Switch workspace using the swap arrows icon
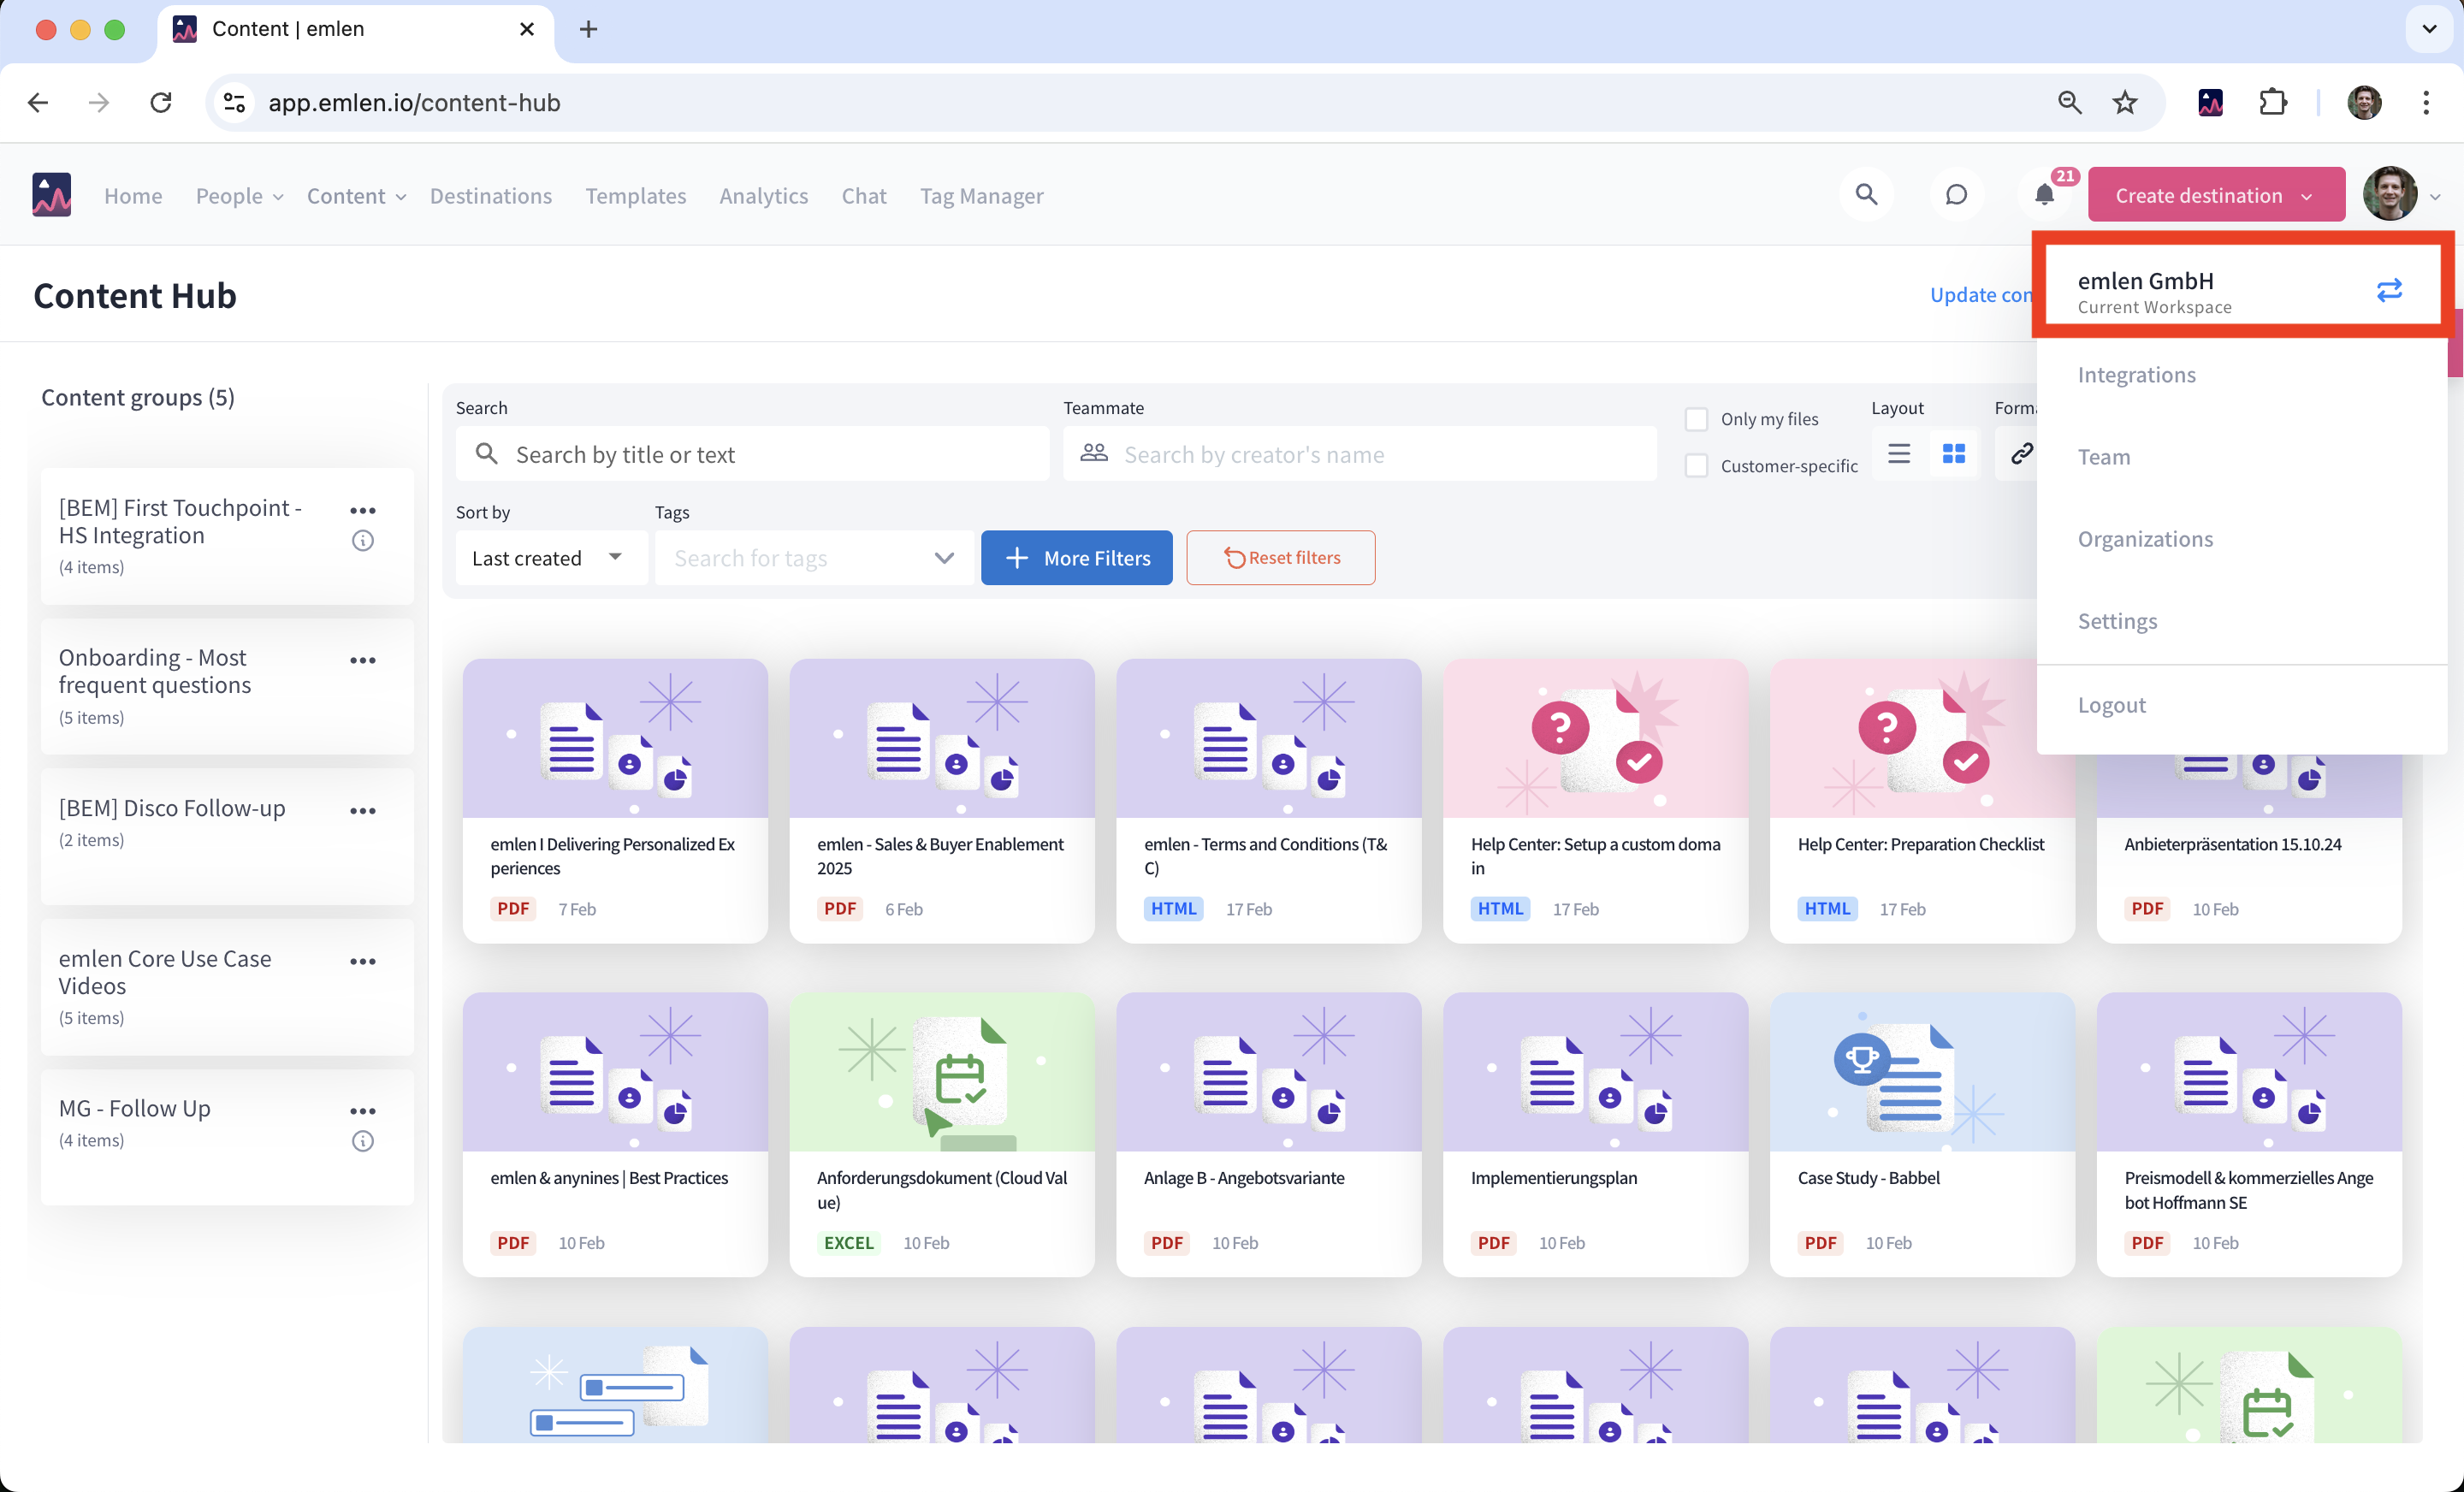This screenshot has width=2464, height=1492. point(2389,291)
